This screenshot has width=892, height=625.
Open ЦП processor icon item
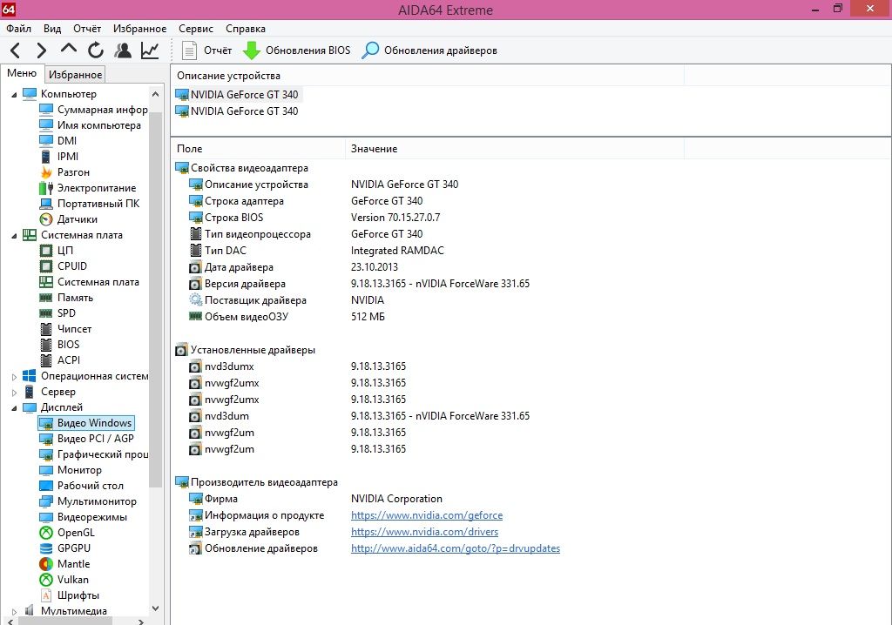click(x=46, y=250)
